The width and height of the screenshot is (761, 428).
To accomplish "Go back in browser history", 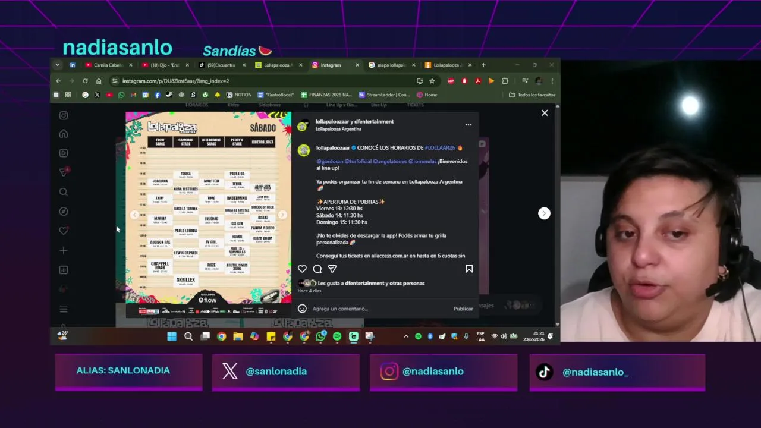I will [x=58, y=81].
